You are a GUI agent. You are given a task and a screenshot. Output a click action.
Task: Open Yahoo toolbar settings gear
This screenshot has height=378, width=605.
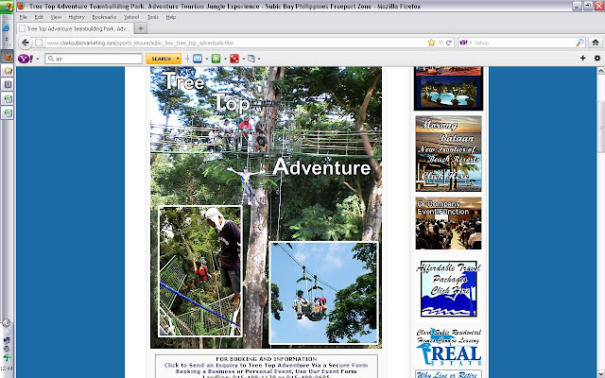click(x=597, y=59)
